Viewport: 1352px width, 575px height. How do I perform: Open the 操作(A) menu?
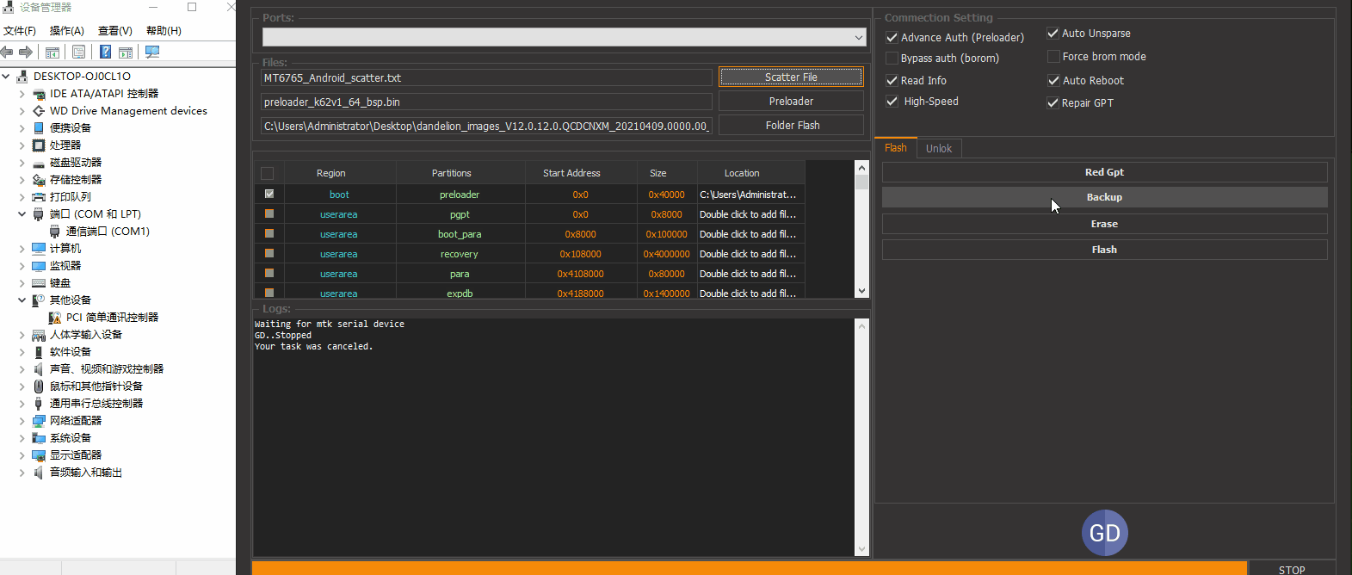coord(66,31)
